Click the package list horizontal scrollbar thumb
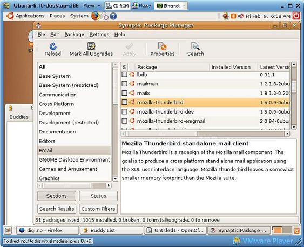Viewport: 304px width, 247px height. click(241, 133)
